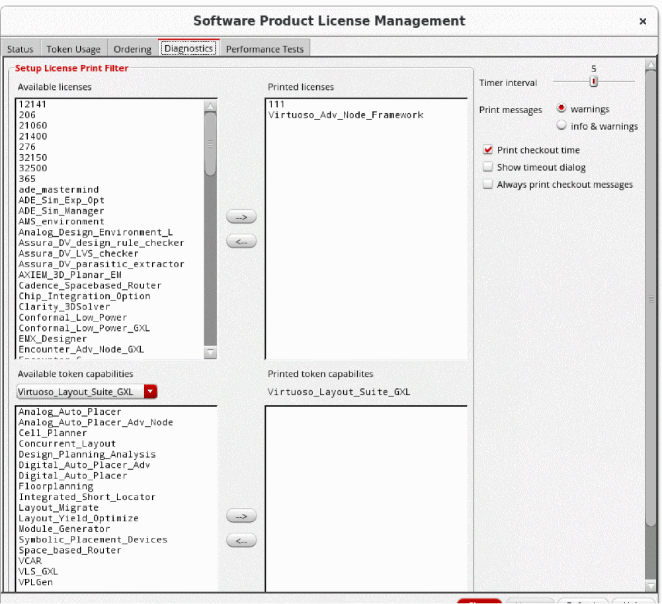Click the add arrow button for licenses
Image resolution: width=662 pixels, height=604 pixels.
pos(241,218)
